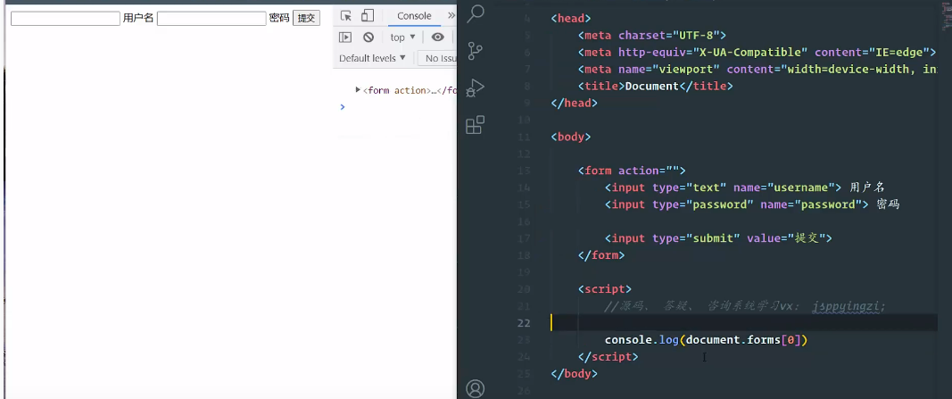This screenshot has width=952, height=399.
Task: Click the Document title text in code
Action: tap(651, 87)
